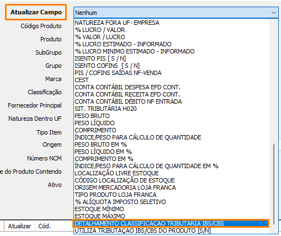281x236 pixels.
Task: Select COMPRIMENTO EM % option
Action: pyautogui.click(x=172, y=159)
